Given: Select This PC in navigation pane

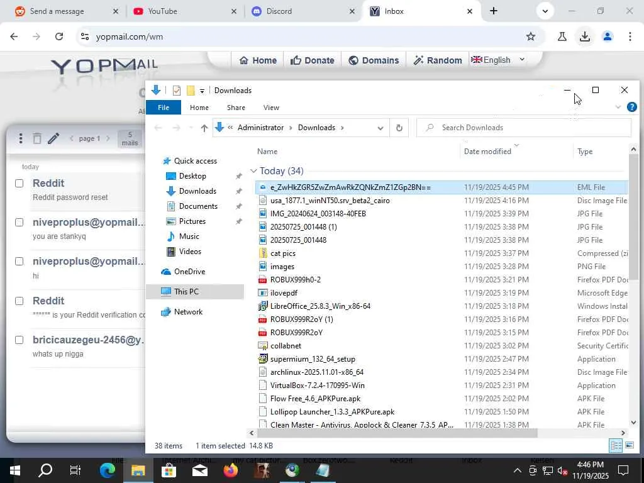Looking at the screenshot, I should tap(195, 292).
